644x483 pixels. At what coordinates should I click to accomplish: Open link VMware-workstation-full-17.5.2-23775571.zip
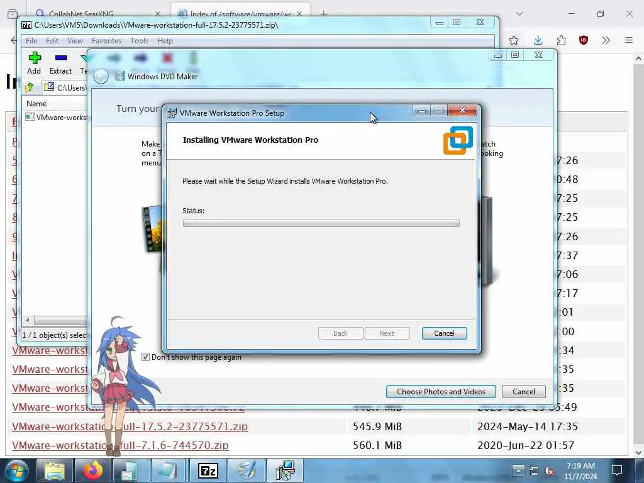[130, 426]
